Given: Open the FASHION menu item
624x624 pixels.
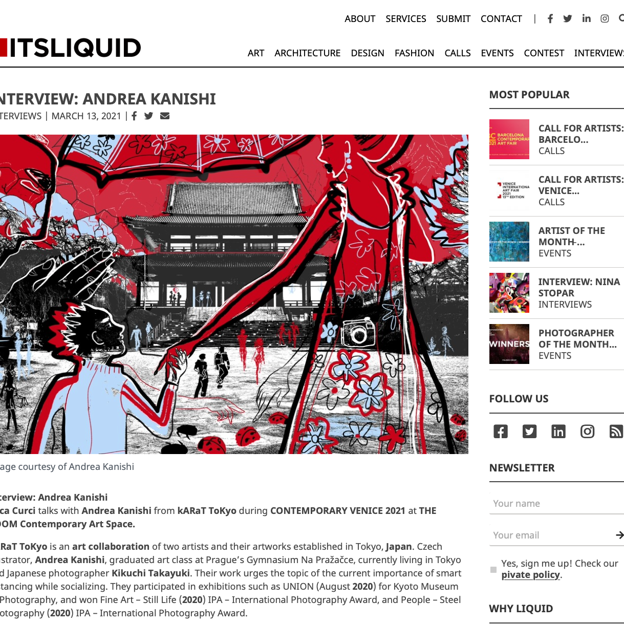Looking at the screenshot, I should click(x=414, y=53).
